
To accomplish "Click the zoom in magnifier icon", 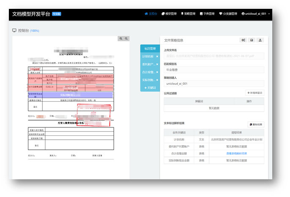I will pos(121,38).
